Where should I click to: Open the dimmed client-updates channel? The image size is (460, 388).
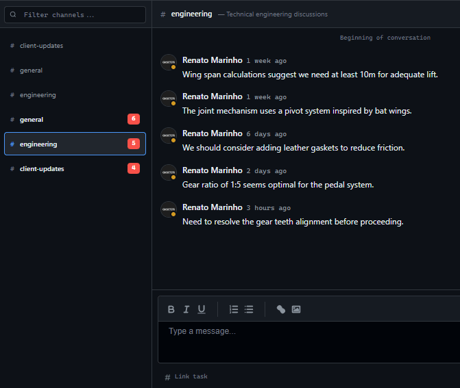tap(75, 46)
